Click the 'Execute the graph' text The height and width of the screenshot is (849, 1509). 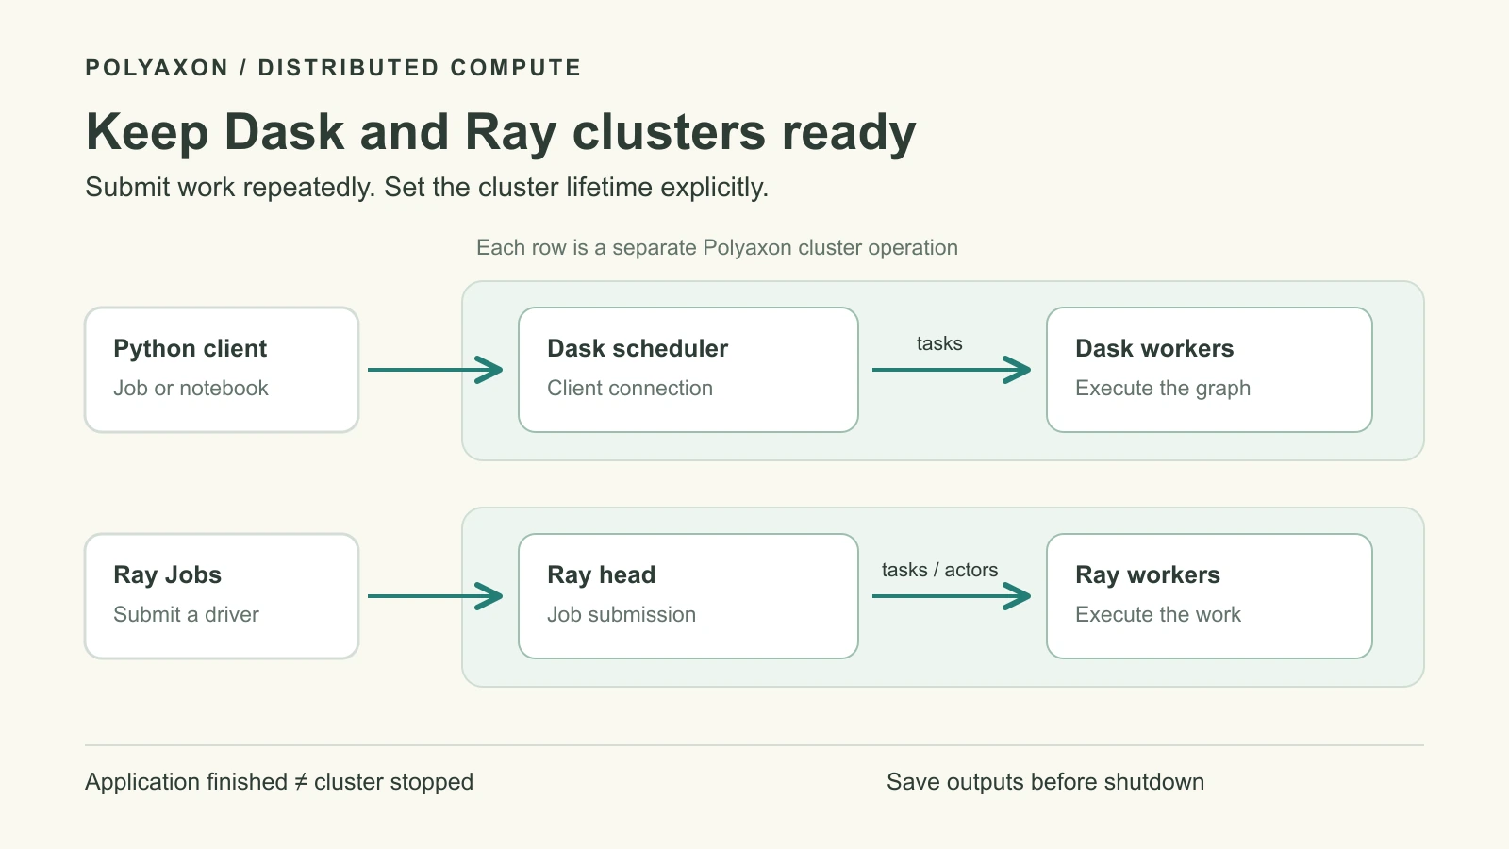(x=1163, y=388)
